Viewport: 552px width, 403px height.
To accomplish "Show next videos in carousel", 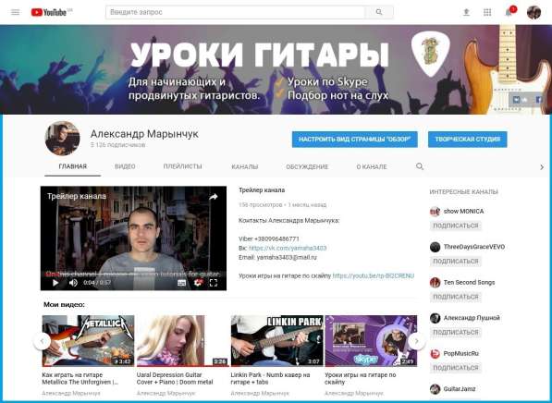I will tap(416, 341).
